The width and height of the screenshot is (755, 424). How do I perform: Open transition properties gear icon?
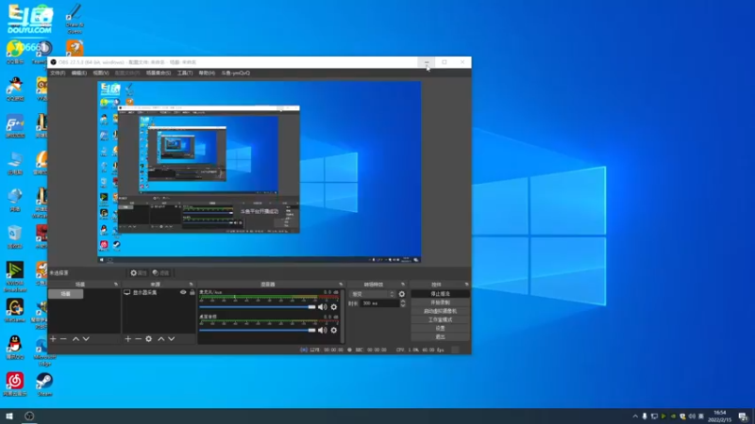pos(402,294)
